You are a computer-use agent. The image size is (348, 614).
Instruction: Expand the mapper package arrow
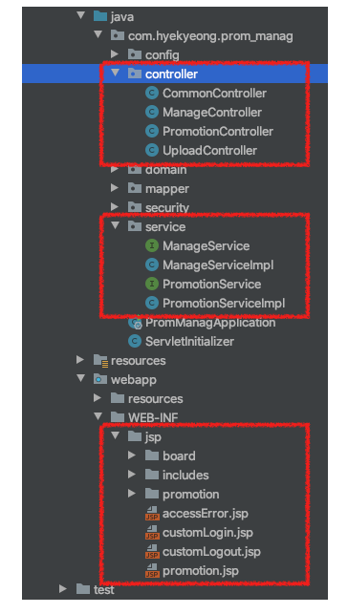pos(115,188)
